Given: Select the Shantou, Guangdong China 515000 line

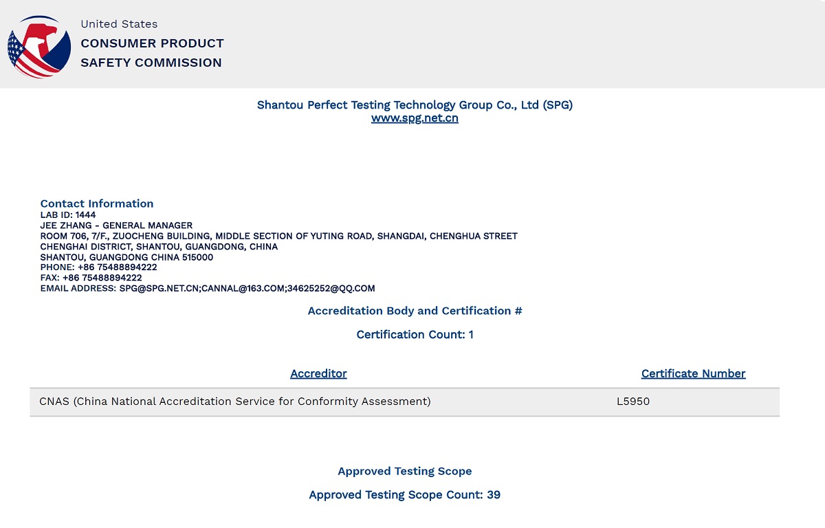Looking at the screenshot, I should pos(126,257).
